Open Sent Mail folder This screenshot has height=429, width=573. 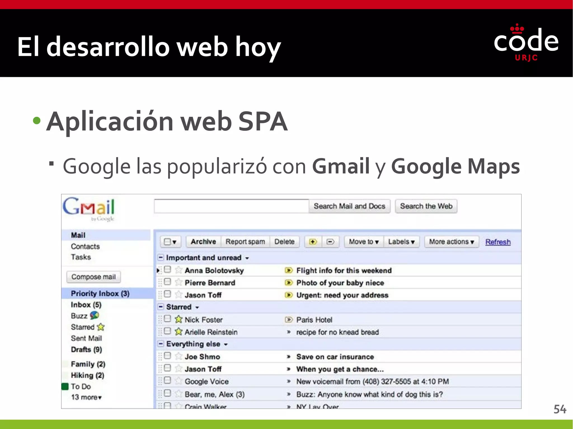pos(86,338)
